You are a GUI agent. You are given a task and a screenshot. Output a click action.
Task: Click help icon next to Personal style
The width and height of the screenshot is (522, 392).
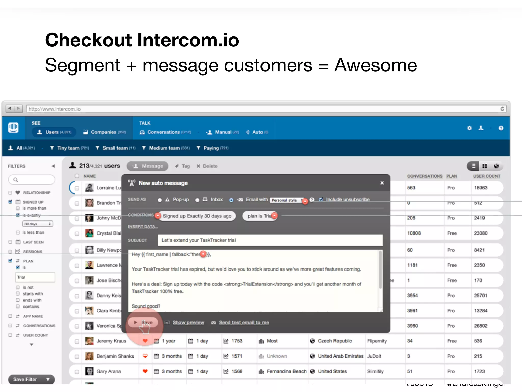(312, 200)
